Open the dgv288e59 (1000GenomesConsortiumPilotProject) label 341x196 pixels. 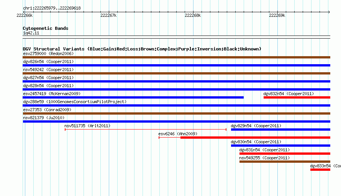pyautogui.click(x=75, y=102)
